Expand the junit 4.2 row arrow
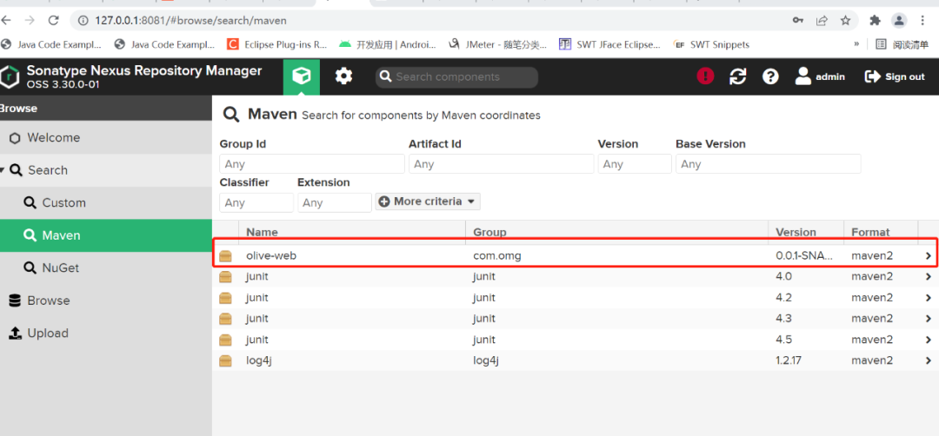 tap(929, 298)
